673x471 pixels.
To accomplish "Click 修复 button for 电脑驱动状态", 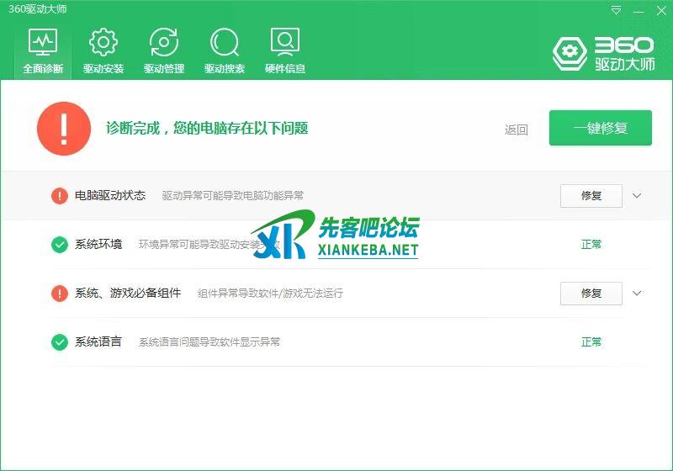I will [x=591, y=196].
